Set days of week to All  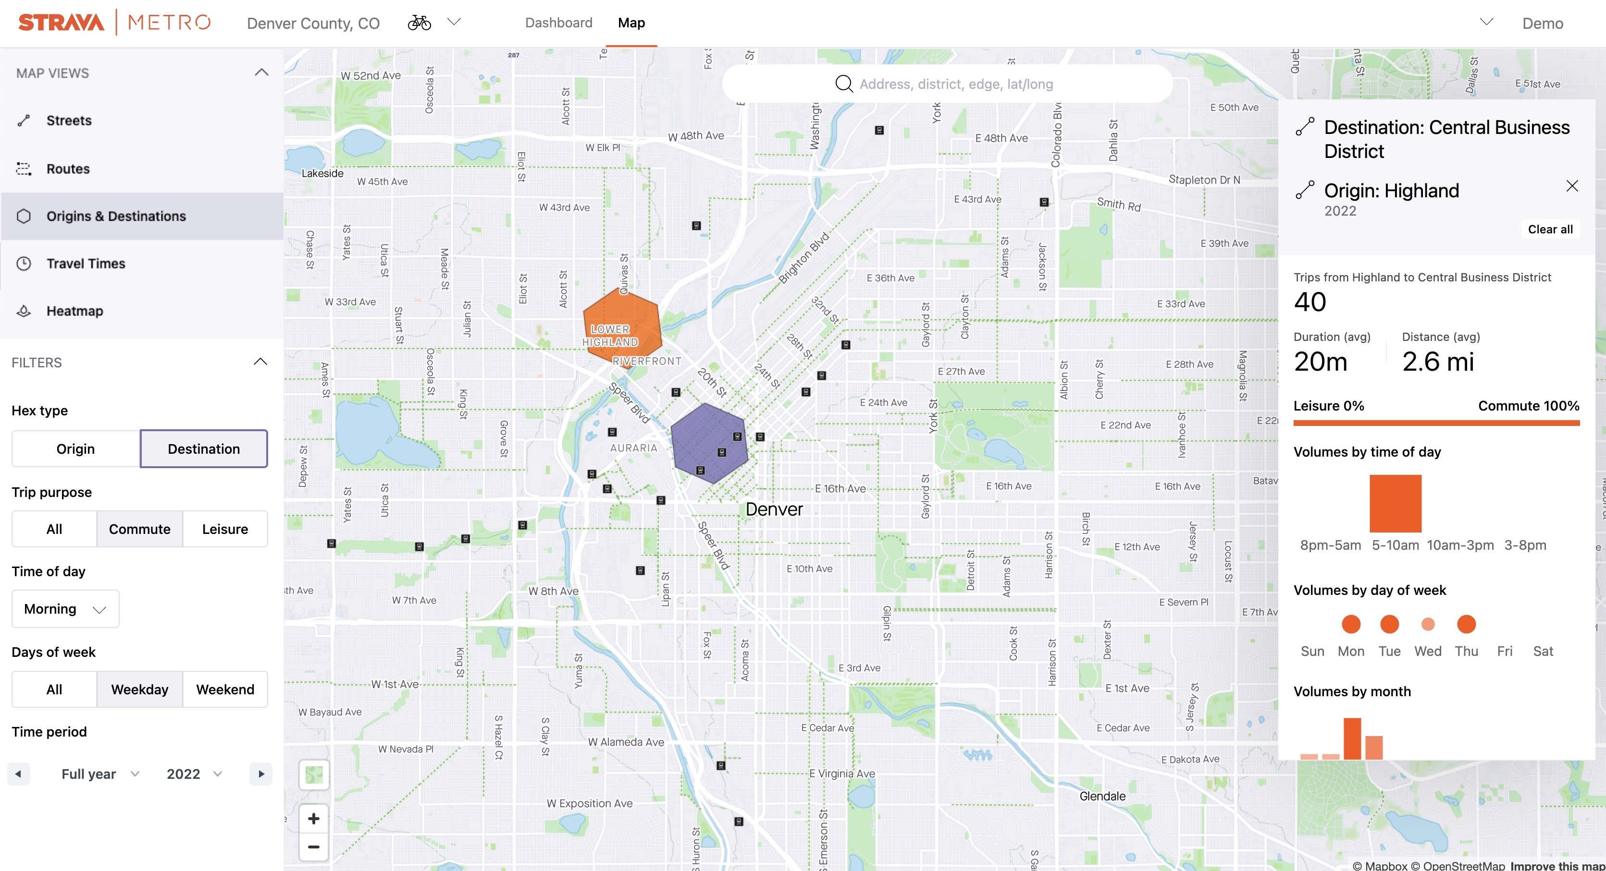pos(54,689)
